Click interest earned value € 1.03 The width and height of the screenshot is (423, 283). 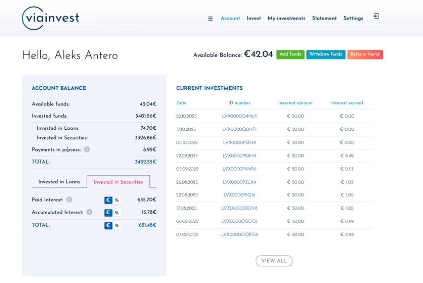[x=347, y=182]
